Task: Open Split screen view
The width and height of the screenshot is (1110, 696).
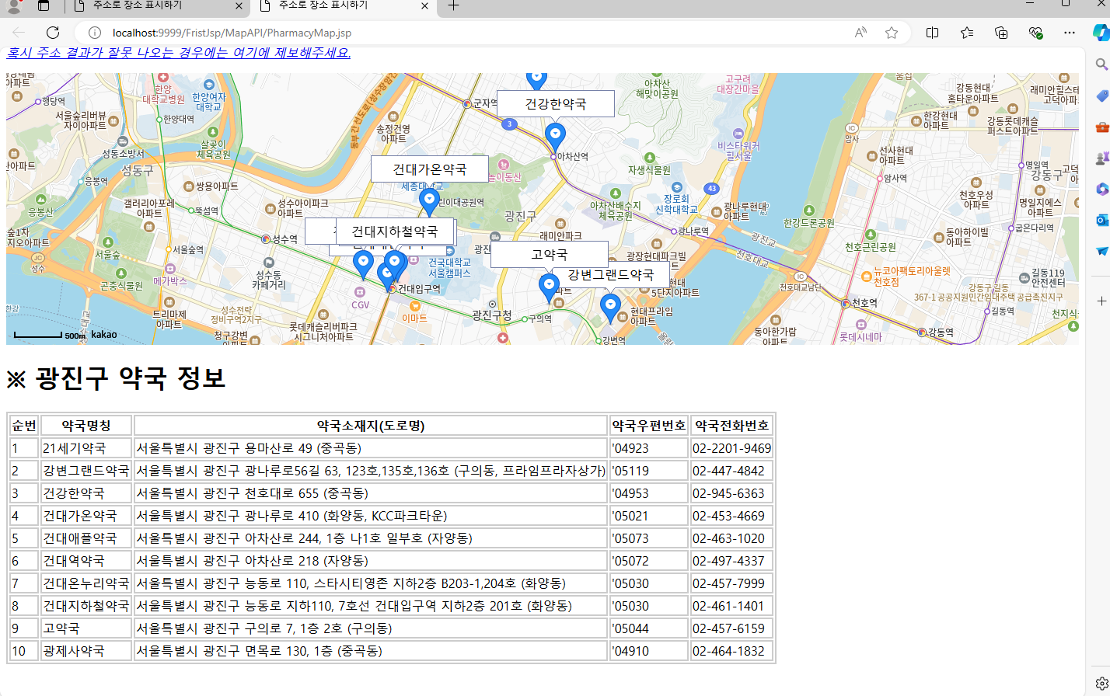Action: (933, 33)
